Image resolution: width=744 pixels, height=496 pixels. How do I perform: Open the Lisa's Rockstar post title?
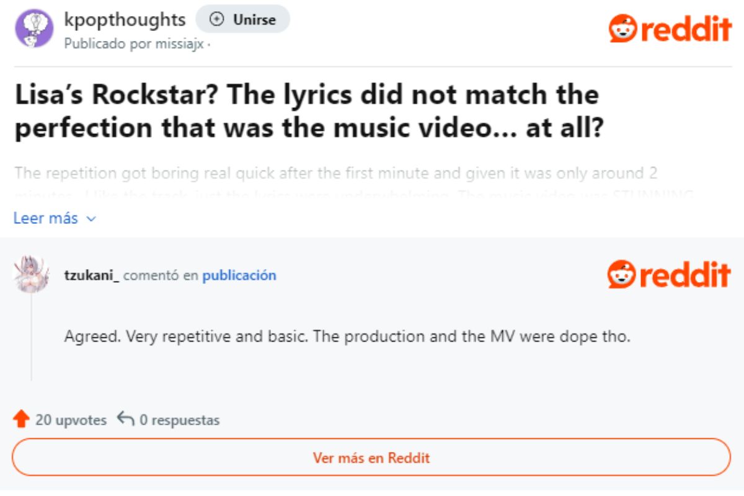click(307, 112)
